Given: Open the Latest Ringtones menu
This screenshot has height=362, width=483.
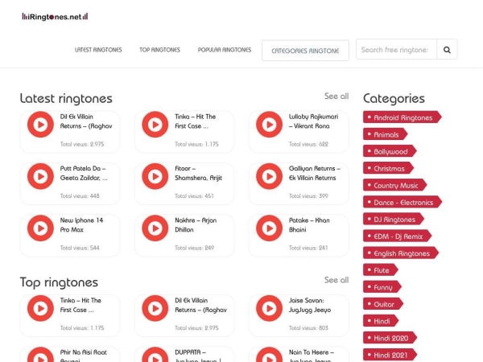Looking at the screenshot, I should (x=98, y=50).
